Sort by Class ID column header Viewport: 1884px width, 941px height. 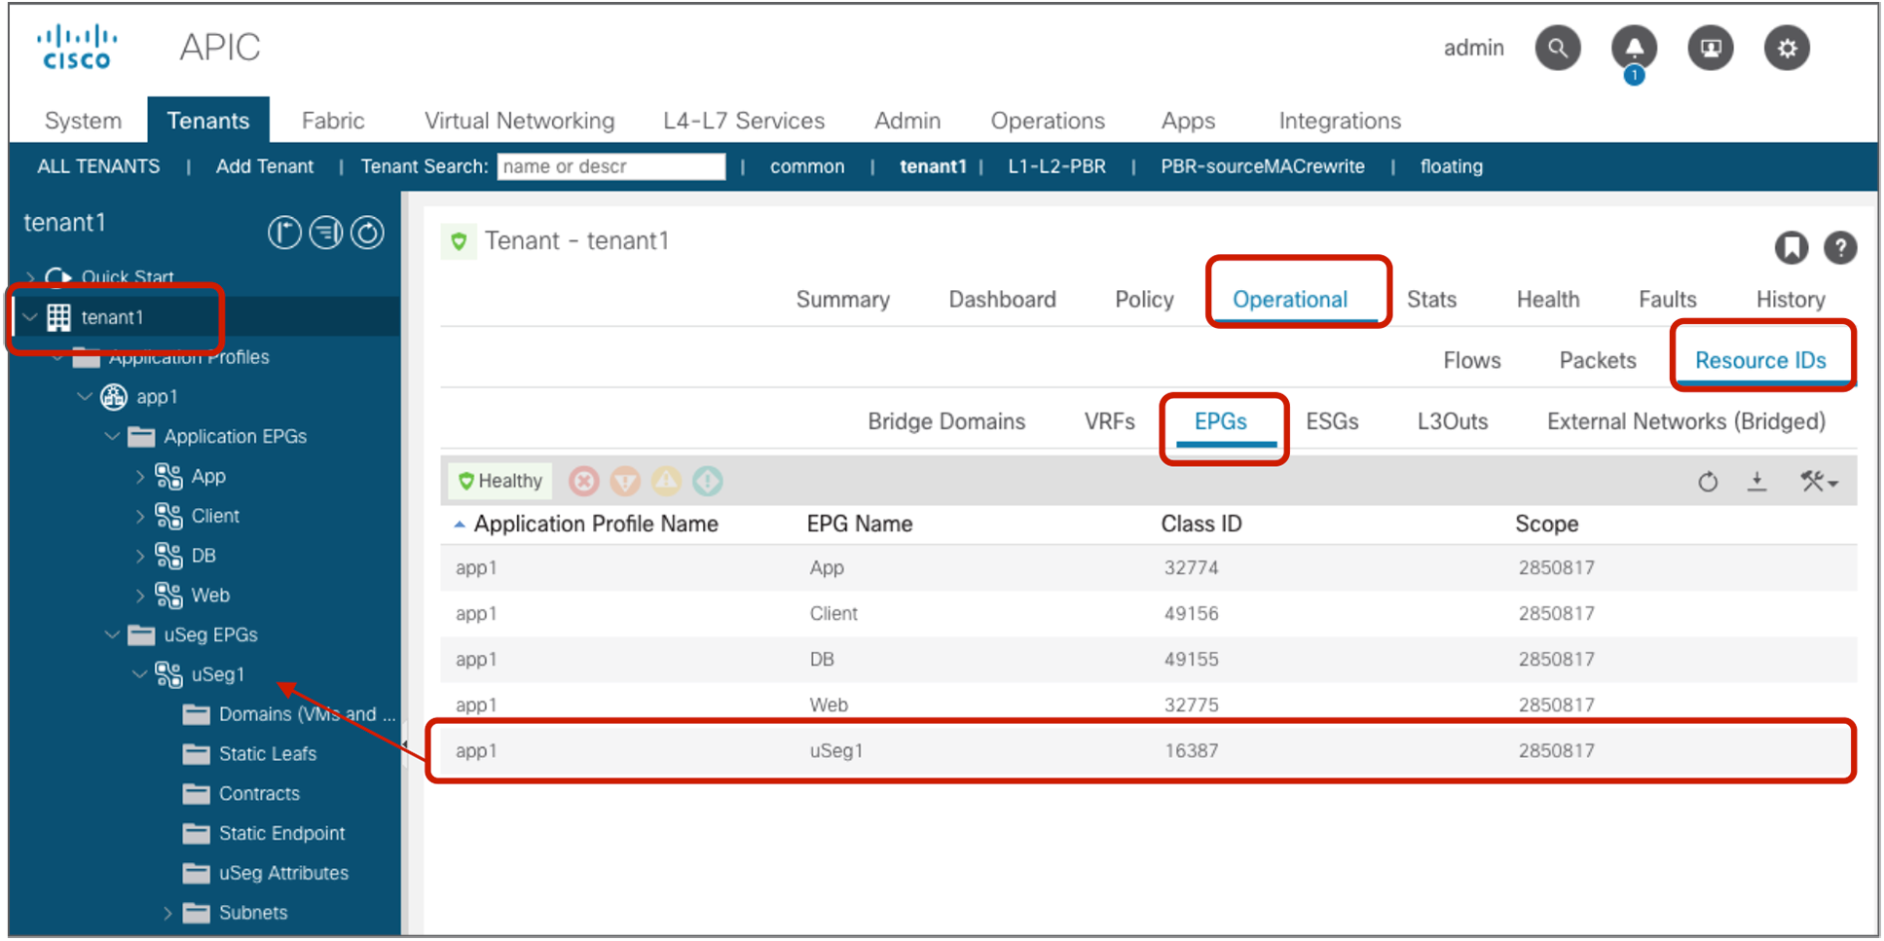coord(1201,524)
